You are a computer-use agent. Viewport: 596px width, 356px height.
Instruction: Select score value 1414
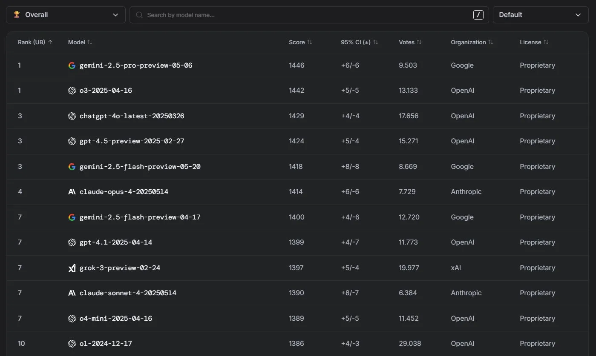296,192
